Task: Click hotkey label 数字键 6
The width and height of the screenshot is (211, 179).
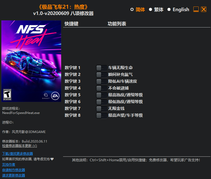Action: click(72, 102)
